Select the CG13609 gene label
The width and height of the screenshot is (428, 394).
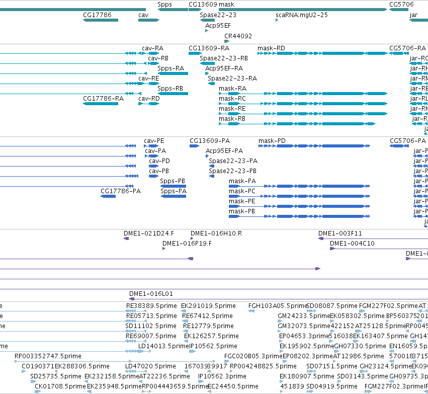[x=203, y=5]
